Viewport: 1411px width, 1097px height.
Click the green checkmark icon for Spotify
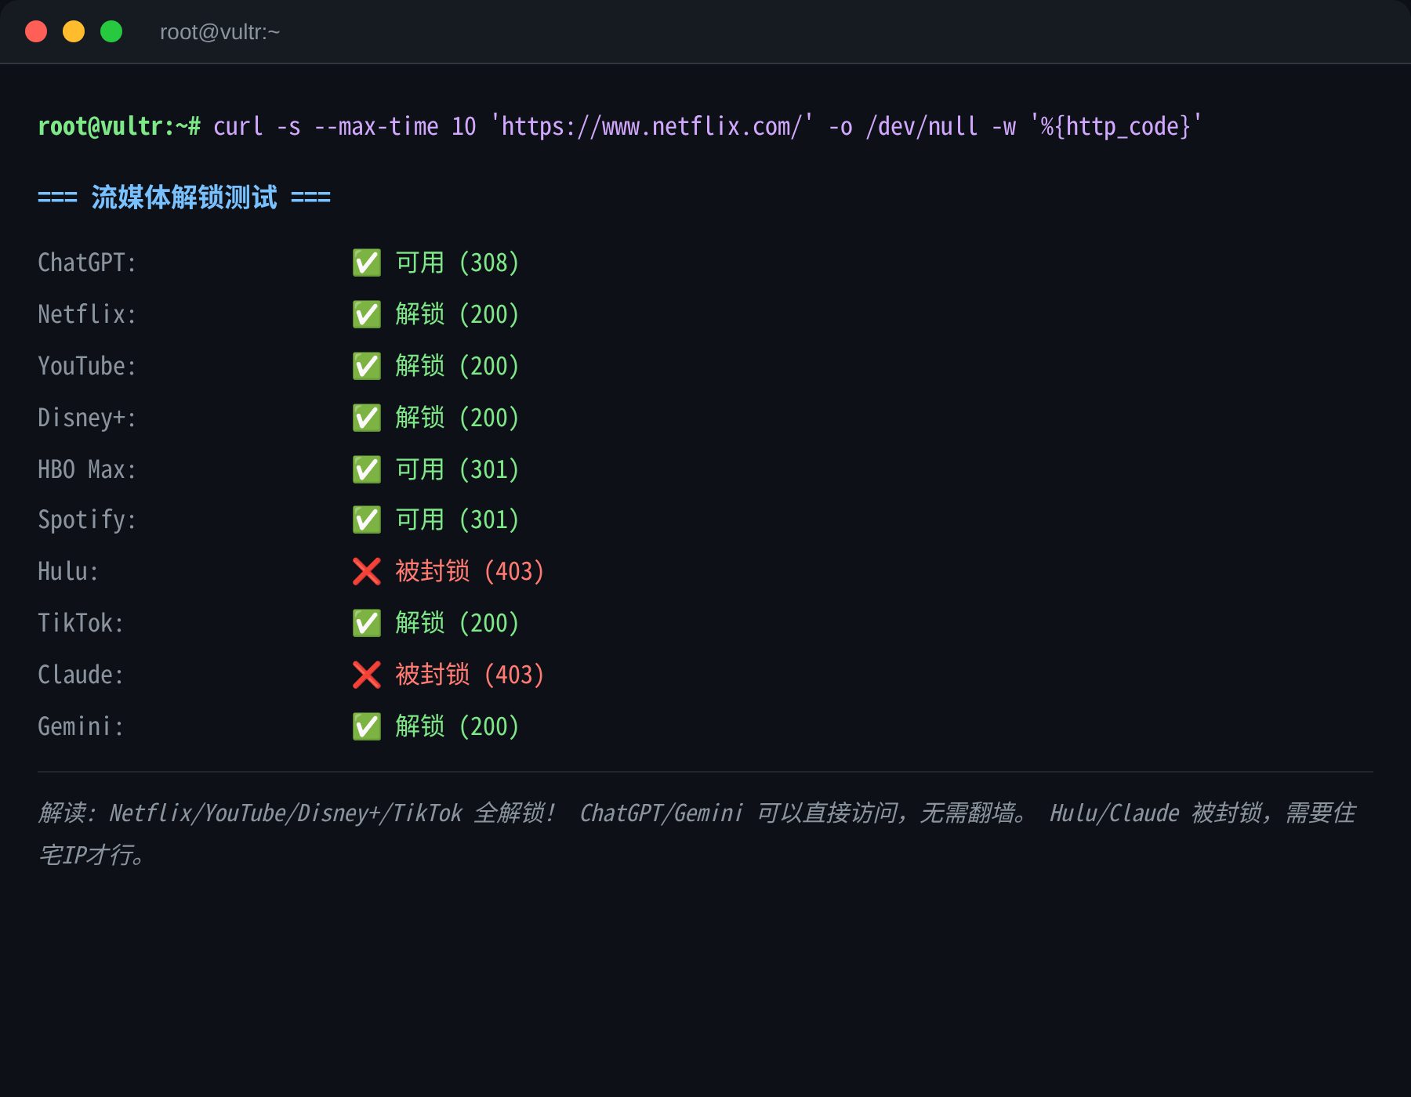[x=367, y=520]
